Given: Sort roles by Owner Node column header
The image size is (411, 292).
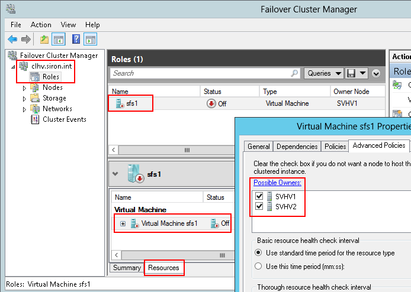Looking at the screenshot, I should click(x=358, y=91).
